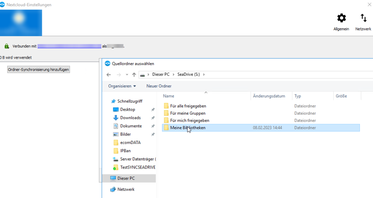Go back in folder dialog
373x198 pixels.
point(109,75)
